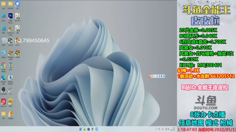The image size is (236, 132).
Task: Open the anime character shortcut beside the Network icon row
Action: tap(17, 28)
